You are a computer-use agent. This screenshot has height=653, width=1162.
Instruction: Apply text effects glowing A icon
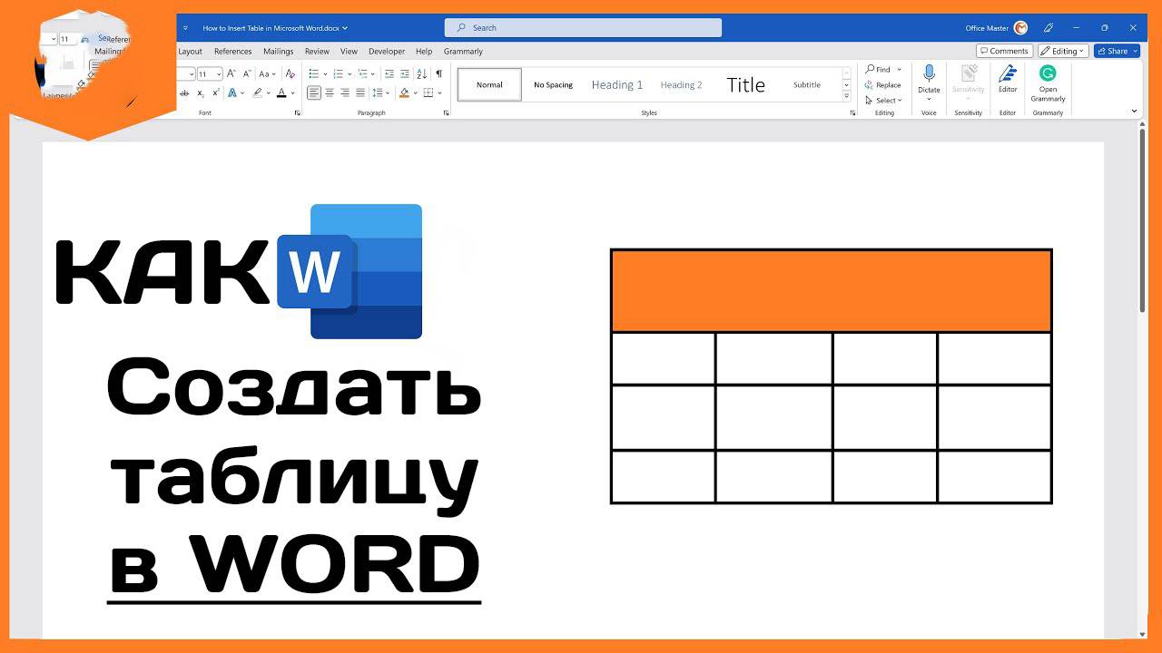(232, 93)
